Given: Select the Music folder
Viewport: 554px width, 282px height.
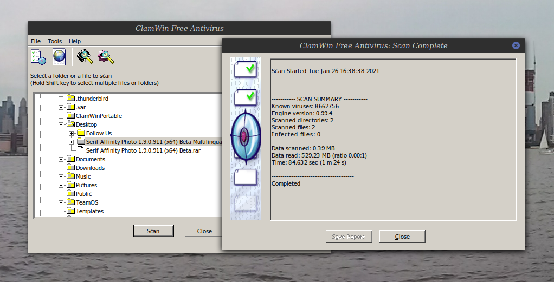Looking at the screenshot, I should [x=83, y=176].
